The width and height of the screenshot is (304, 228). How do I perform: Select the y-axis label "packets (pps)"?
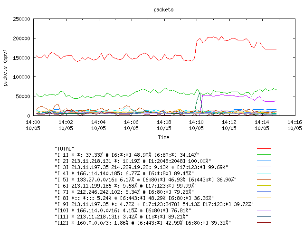click(x=5, y=67)
